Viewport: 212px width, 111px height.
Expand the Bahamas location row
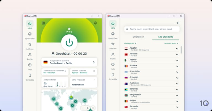point(177,90)
